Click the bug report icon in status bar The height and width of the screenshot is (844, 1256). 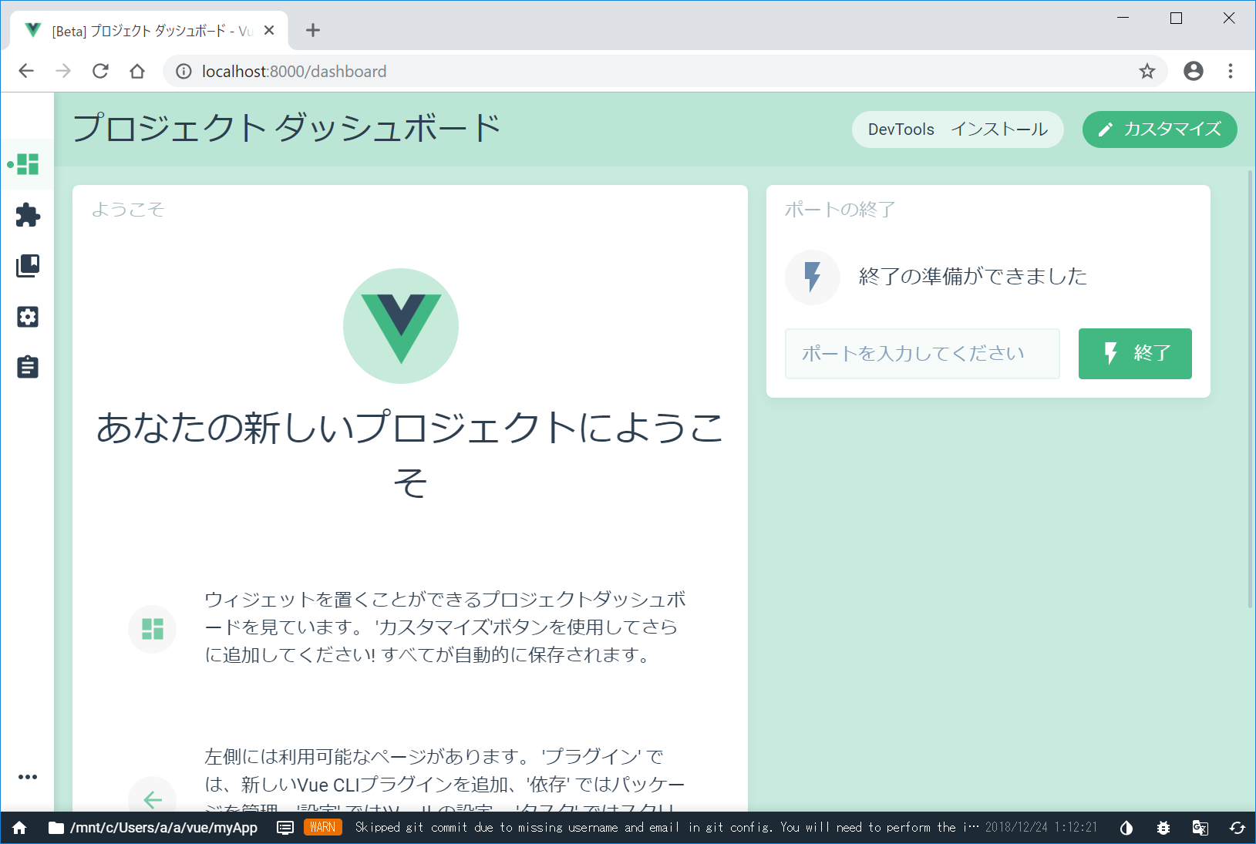tap(1163, 828)
